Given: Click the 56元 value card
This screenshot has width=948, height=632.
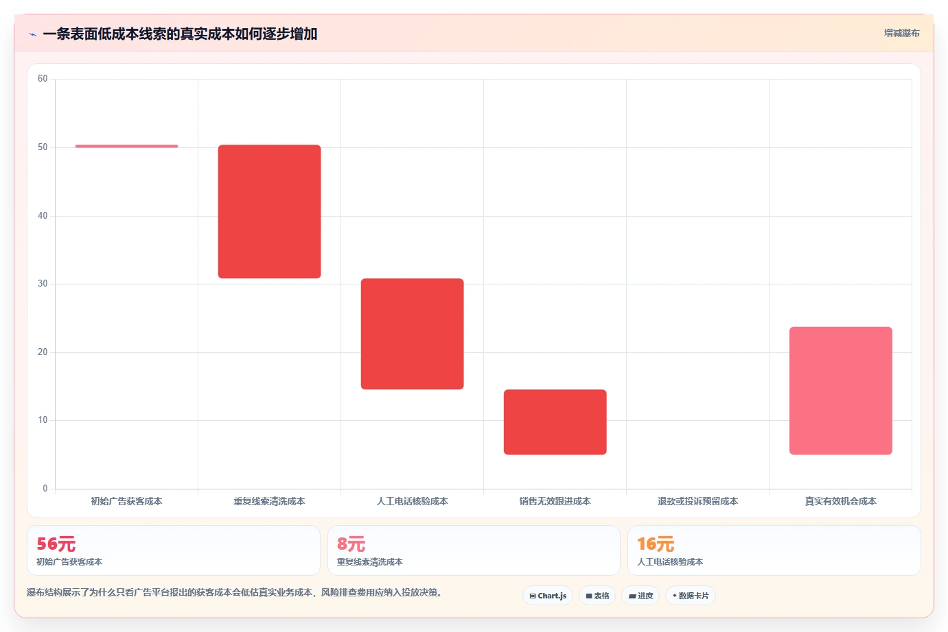Looking at the screenshot, I should [174, 550].
